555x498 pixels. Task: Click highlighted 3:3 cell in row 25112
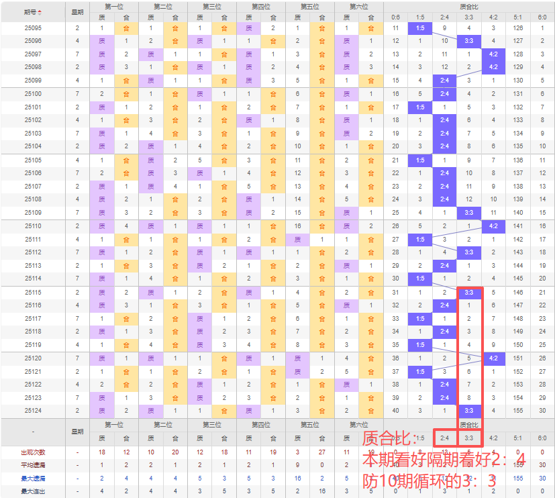click(469, 252)
